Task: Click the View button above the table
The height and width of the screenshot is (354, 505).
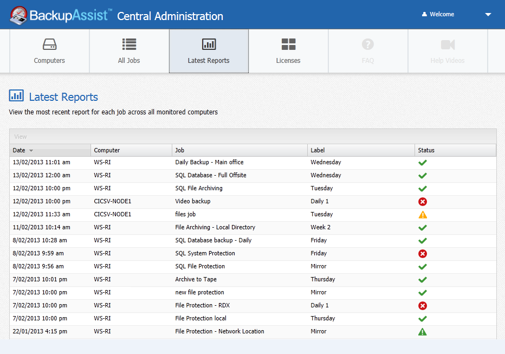Action: pyautogui.click(x=21, y=137)
